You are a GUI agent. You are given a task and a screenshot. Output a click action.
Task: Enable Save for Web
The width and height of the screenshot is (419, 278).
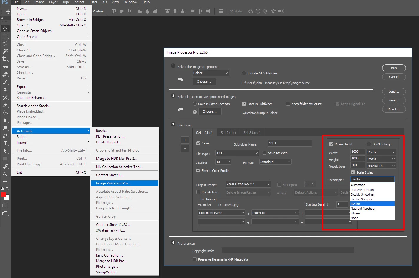[264, 153]
